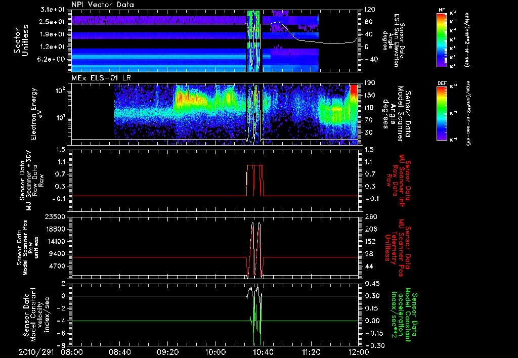Click the '23500' scanner position tick label
This screenshot has height=358, width=518.
click(x=56, y=216)
